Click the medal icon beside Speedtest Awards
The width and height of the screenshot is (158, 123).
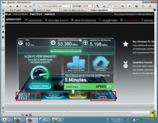(126, 65)
